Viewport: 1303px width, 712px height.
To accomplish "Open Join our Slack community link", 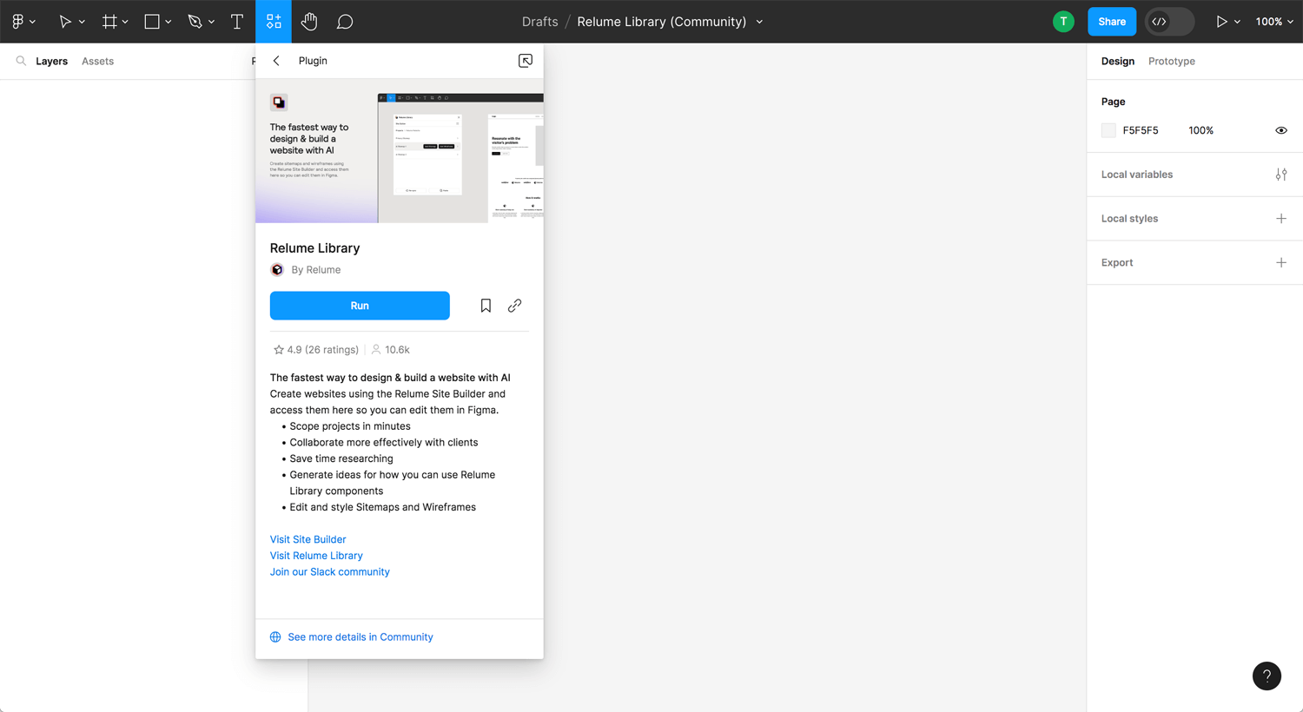I will (329, 572).
